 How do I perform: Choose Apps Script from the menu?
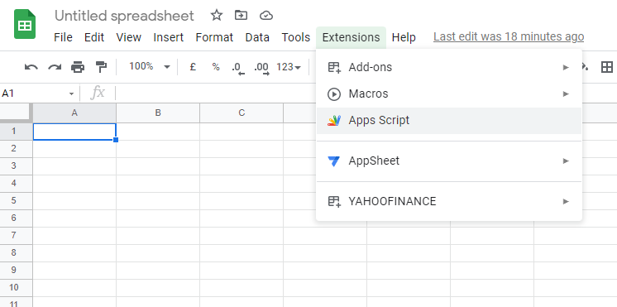click(449, 121)
